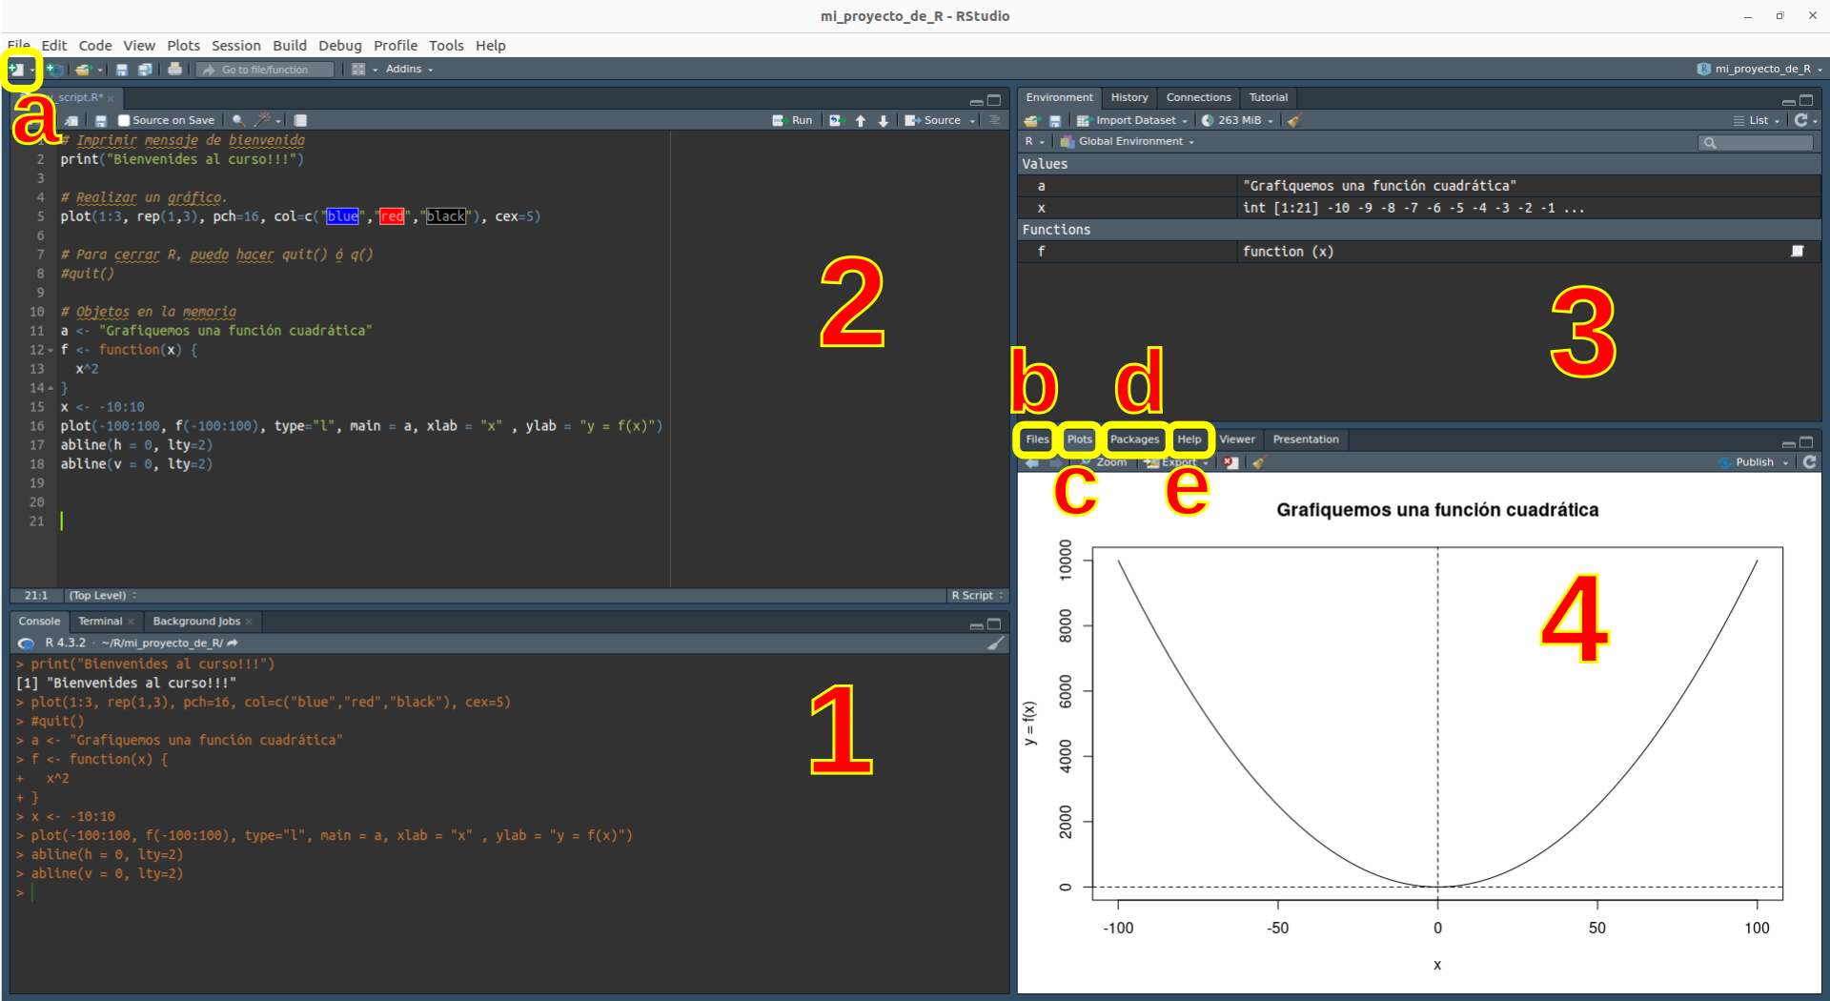
Task: Switch to the History tab
Action: [1128, 97]
